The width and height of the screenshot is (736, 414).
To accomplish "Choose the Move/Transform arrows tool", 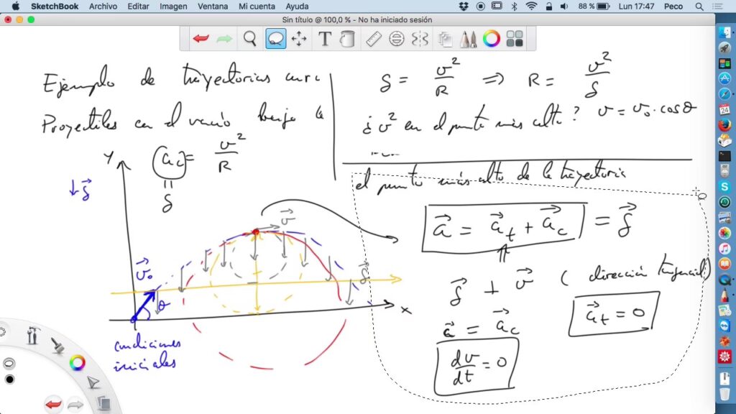I will 299,39.
